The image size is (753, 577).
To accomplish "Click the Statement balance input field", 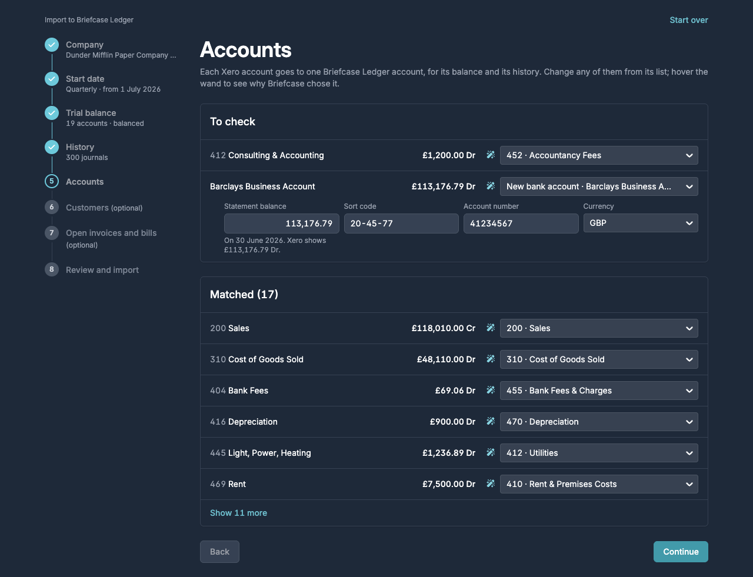I will (x=281, y=224).
